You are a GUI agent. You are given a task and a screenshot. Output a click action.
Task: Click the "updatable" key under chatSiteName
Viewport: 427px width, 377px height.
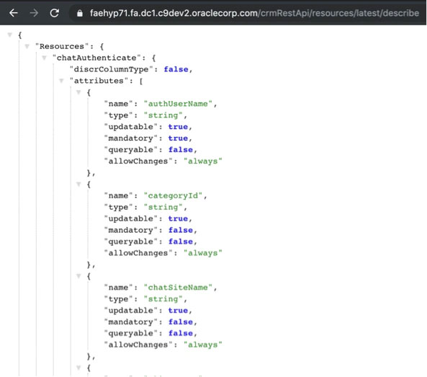click(x=131, y=311)
